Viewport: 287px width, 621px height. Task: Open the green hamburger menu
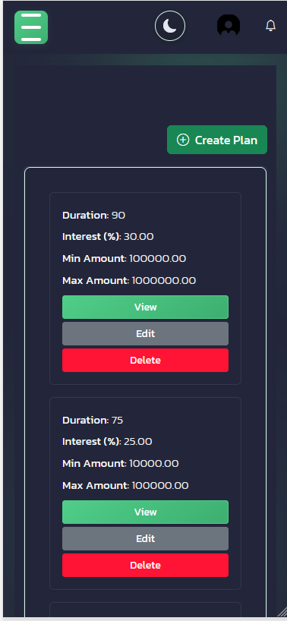[x=31, y=27]
